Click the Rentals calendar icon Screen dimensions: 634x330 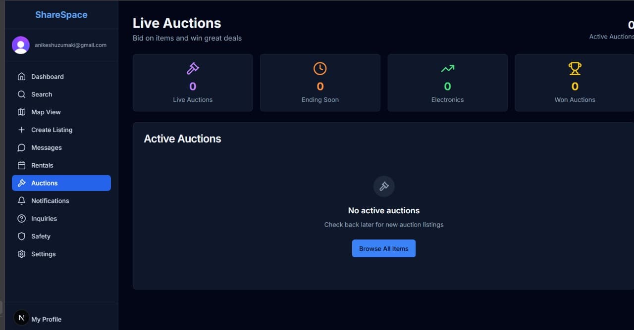click(x=21, y=166)
